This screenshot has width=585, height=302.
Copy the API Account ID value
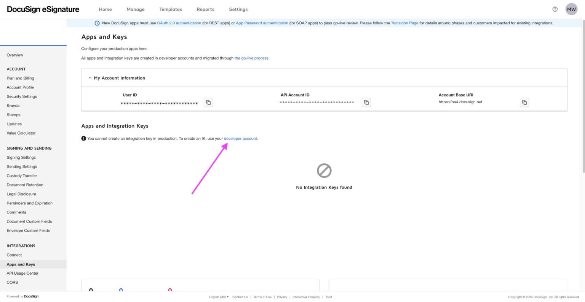(366, 103)
